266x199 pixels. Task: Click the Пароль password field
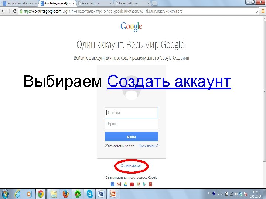(131, 124)
